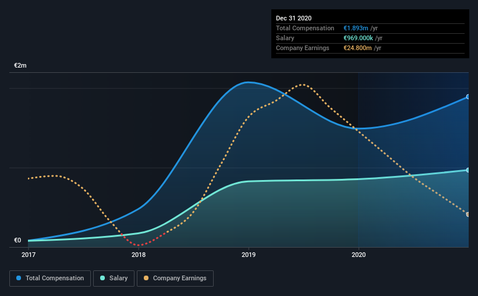
Task: Click the 2018 x-axis label
Action: tap(139, 255)
